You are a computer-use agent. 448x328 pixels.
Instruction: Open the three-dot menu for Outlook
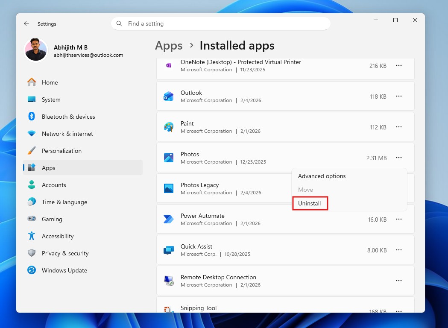point(399,96)
